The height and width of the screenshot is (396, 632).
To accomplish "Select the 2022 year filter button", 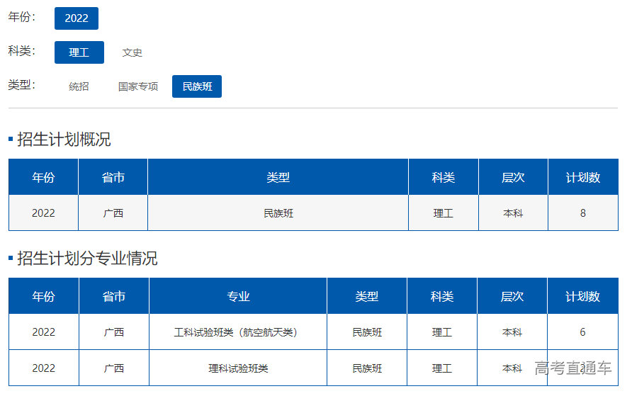I will (76, 18).
